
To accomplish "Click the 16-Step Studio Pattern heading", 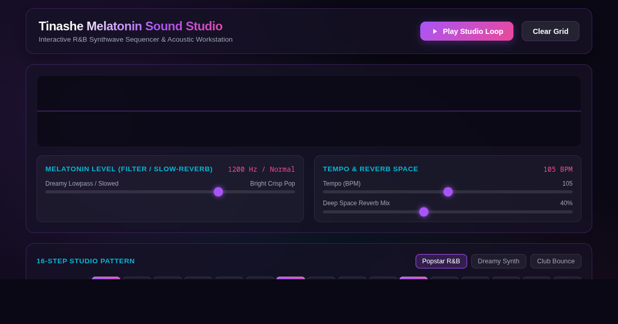I will [x=85, y=261].
